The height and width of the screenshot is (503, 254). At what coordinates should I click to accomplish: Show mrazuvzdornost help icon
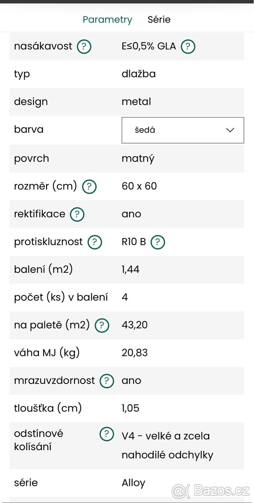coord(107,381)
